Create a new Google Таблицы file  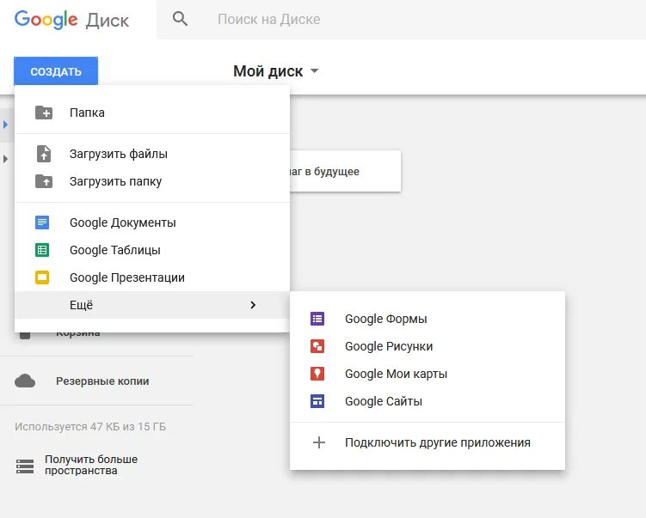[152, 250]
